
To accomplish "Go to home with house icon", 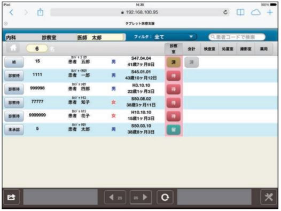I will (13, 48).
